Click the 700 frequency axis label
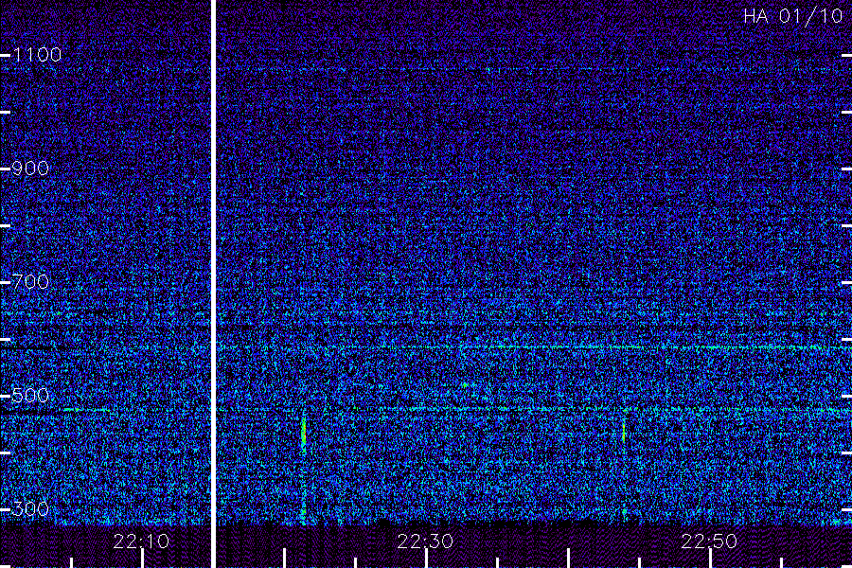The height and width of the screenshot is (568, 852). coord(30,281)
